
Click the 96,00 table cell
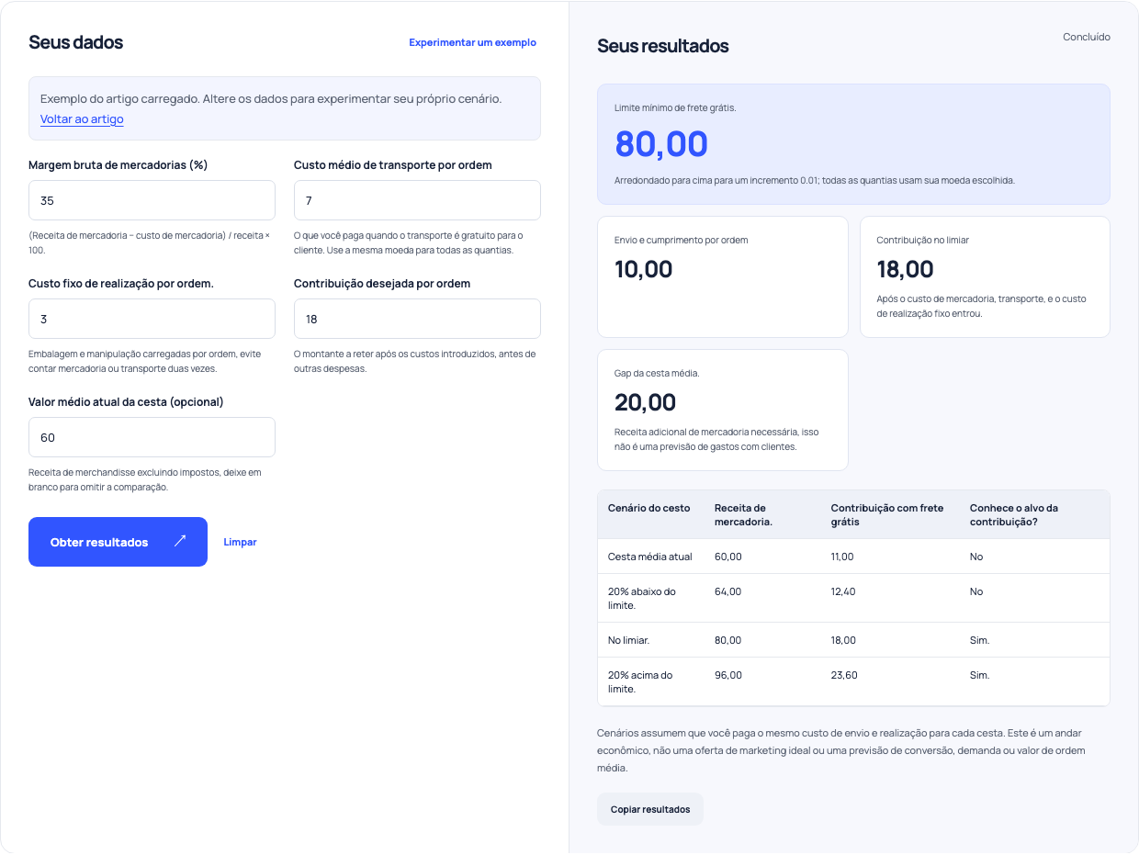(x=728, y=675)
